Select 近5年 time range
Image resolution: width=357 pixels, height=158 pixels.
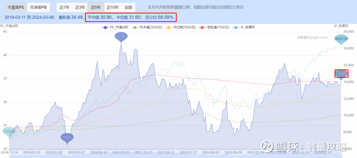pos(96,7)
